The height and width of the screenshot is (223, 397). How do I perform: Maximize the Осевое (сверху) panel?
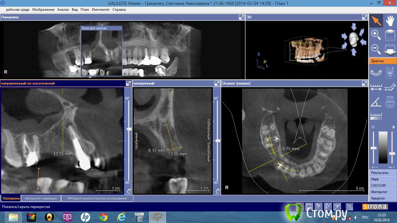(365, 84)
